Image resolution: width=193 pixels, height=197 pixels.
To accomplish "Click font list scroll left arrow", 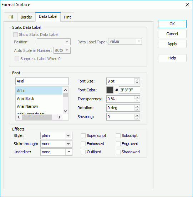I will 19,117.
